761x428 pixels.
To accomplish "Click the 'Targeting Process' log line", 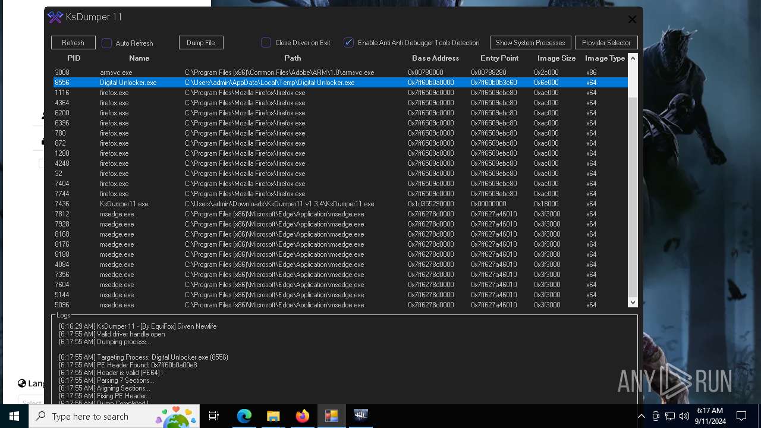I will [143, 357].
